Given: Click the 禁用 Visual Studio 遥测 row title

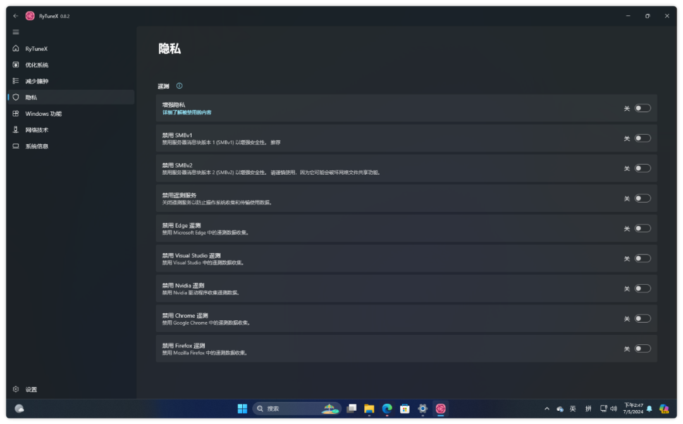Looking at the screenshot, I should click(x=191, y=256).
